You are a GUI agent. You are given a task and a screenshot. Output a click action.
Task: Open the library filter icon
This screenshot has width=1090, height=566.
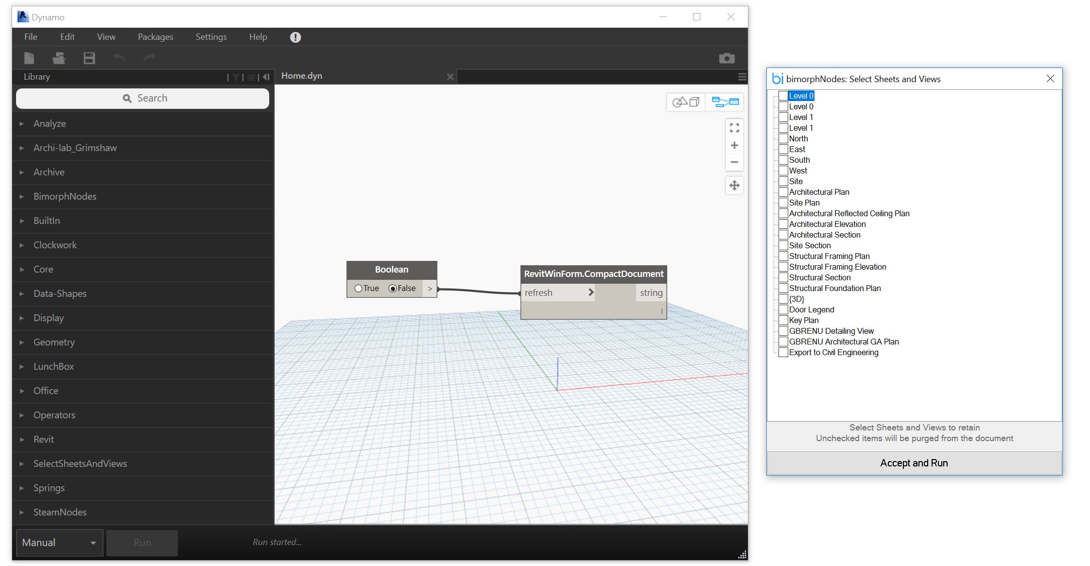(235, 76)
